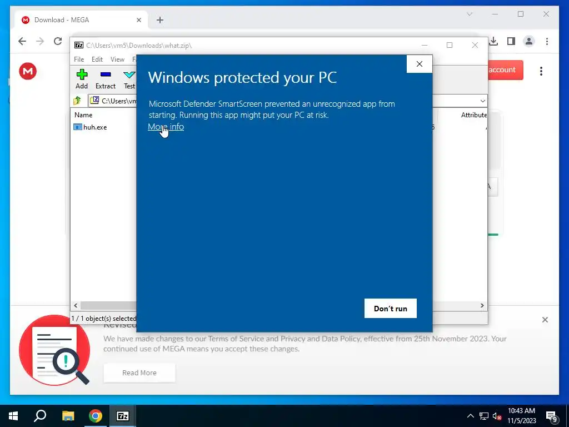Close the Download - MEGA tab
569x427 pixels.
[138, 20]
